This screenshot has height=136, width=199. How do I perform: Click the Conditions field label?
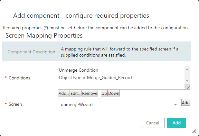(x=19, y=78)
